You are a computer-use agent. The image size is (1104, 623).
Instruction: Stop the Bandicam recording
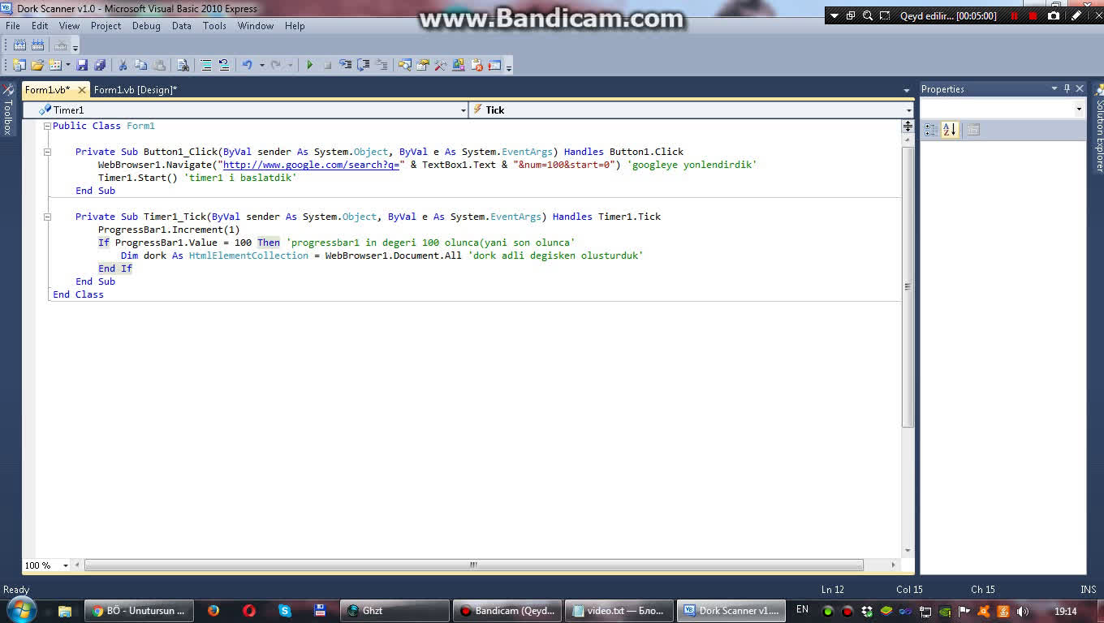[x=1033, y=15]
